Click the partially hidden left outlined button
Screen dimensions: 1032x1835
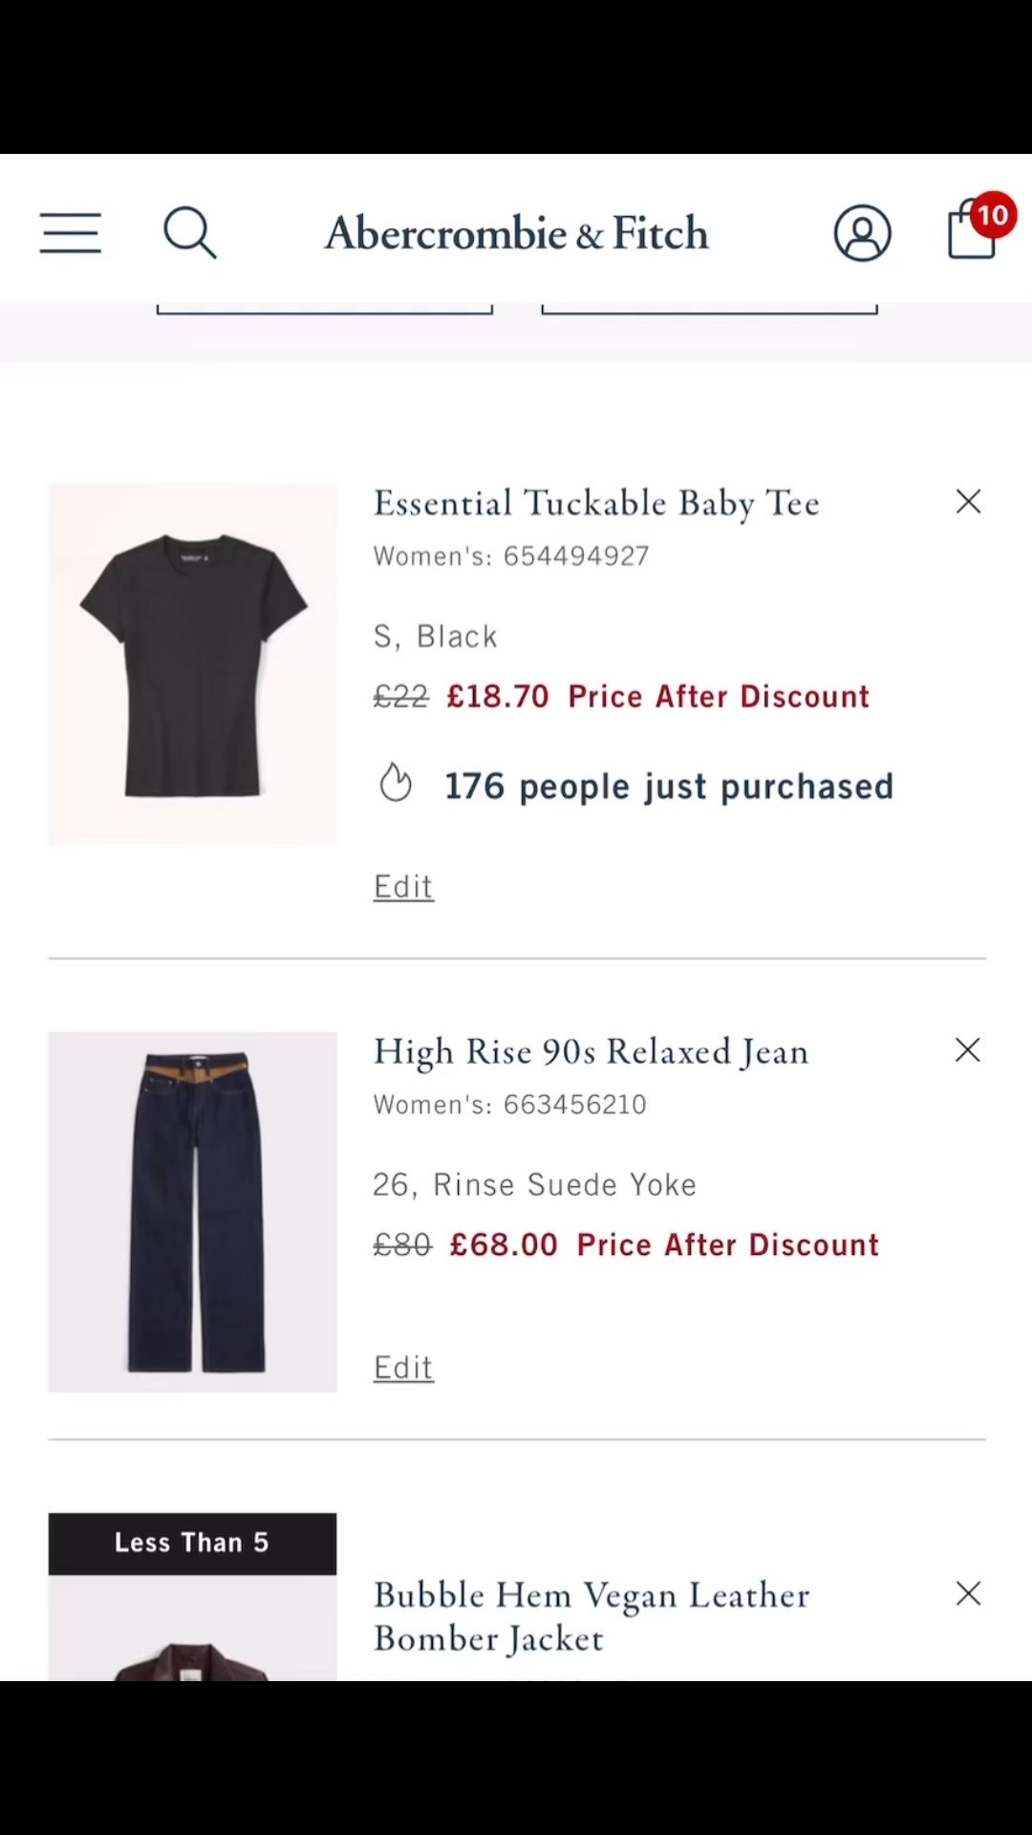point(325,308)
